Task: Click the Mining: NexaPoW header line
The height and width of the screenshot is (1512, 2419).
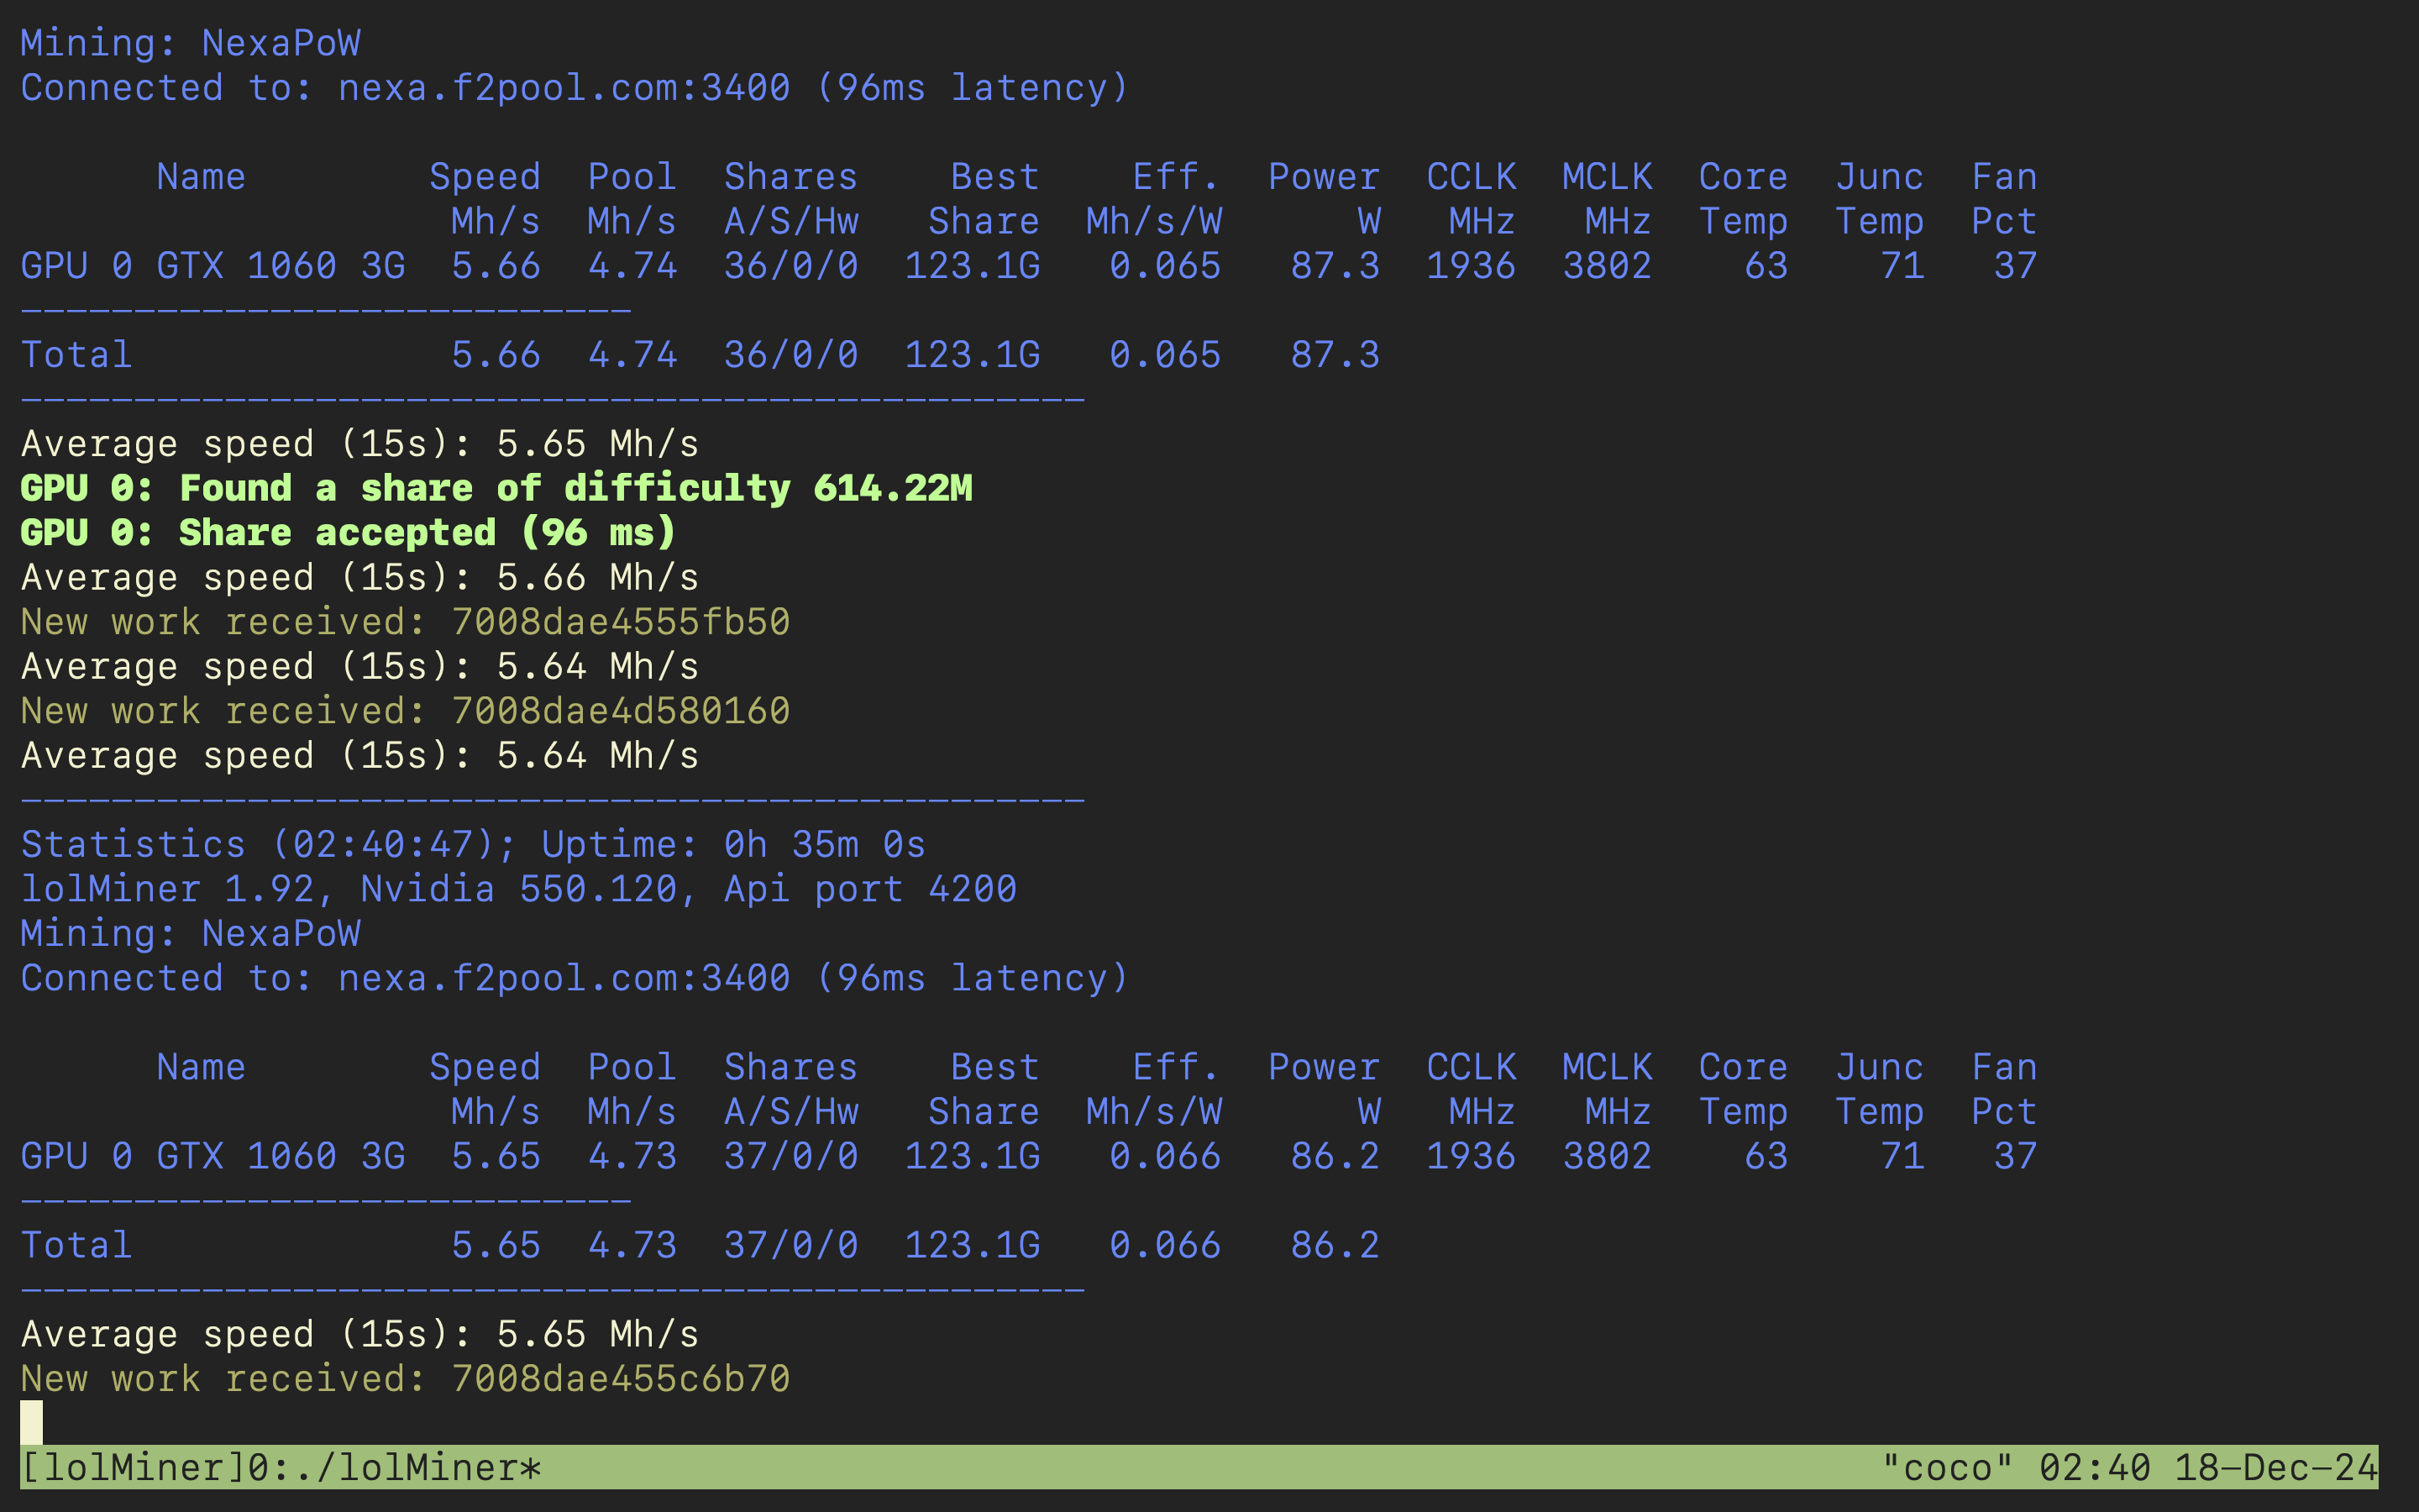Action: pos(190,42)
